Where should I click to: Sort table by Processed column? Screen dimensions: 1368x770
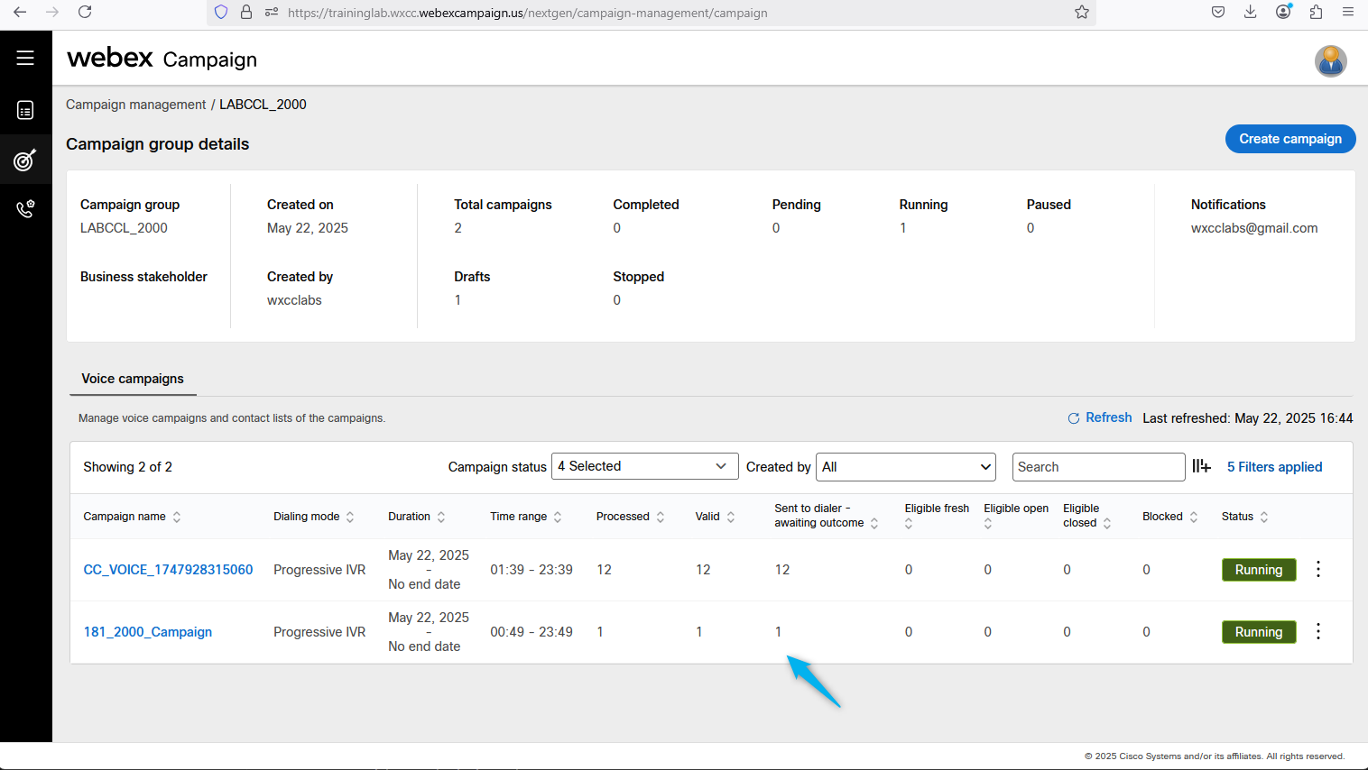(661, 517)
